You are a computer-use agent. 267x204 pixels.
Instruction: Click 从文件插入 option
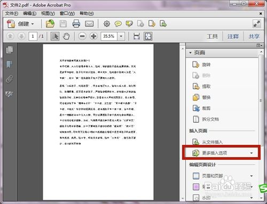pyautogui.click(x=208, y=142)
